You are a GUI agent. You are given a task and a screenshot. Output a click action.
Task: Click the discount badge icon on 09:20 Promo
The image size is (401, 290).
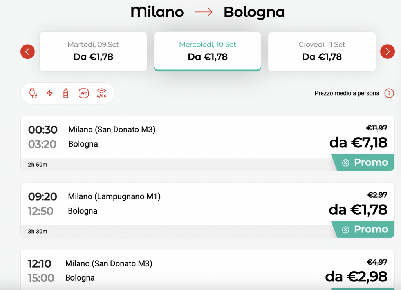click(345, 230)
